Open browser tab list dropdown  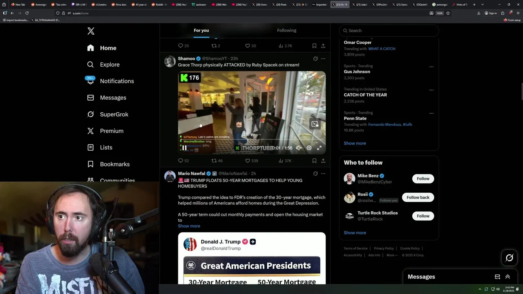[483, 4]
